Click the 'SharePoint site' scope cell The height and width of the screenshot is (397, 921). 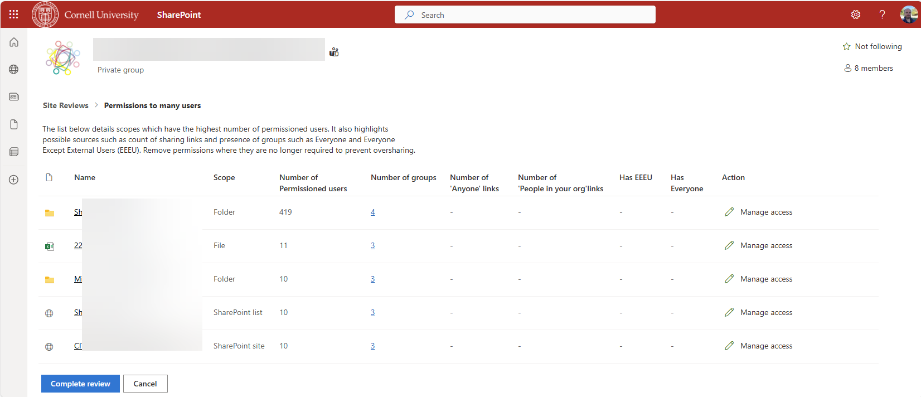coord(239,346)
